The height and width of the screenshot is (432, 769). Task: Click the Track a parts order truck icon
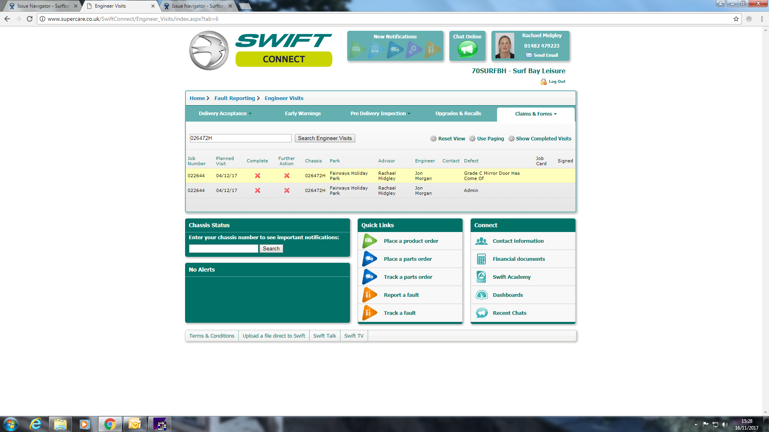pyautogui.click(x=369, y=277)
